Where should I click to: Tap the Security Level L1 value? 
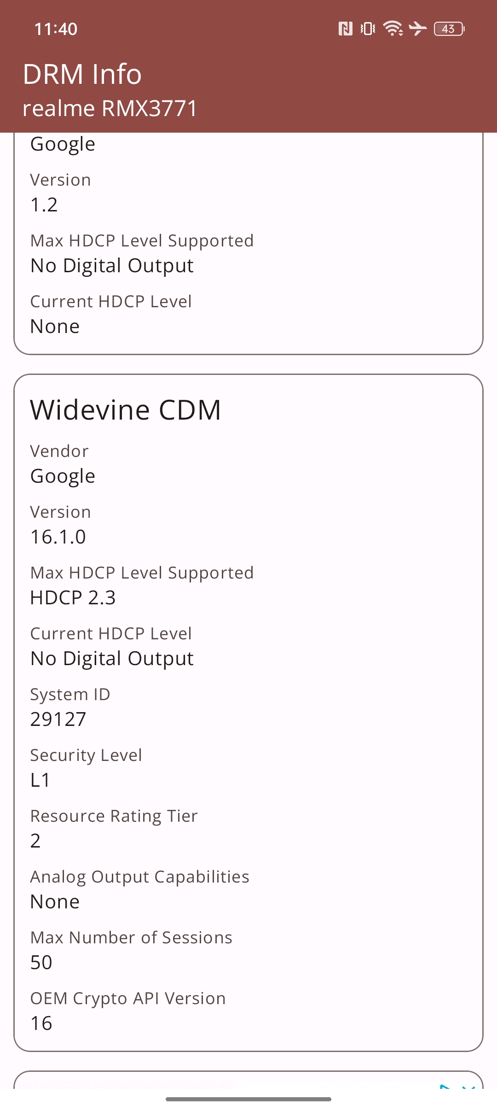[x=40, y=780]
